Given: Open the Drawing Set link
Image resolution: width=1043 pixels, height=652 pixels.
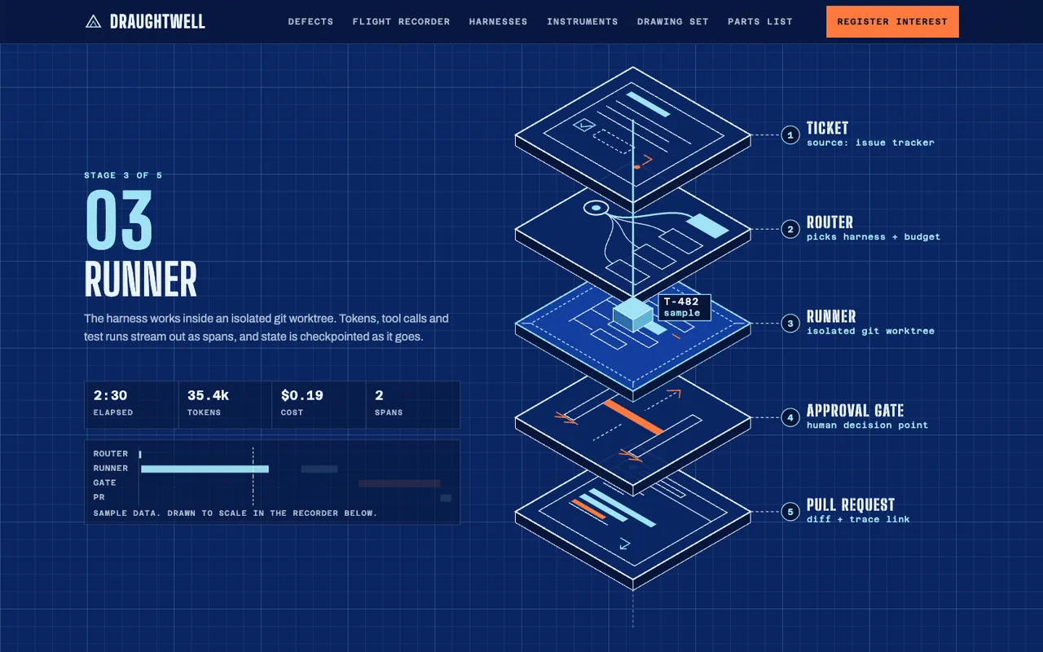Looking at the screenshot, I should point(672,22).
